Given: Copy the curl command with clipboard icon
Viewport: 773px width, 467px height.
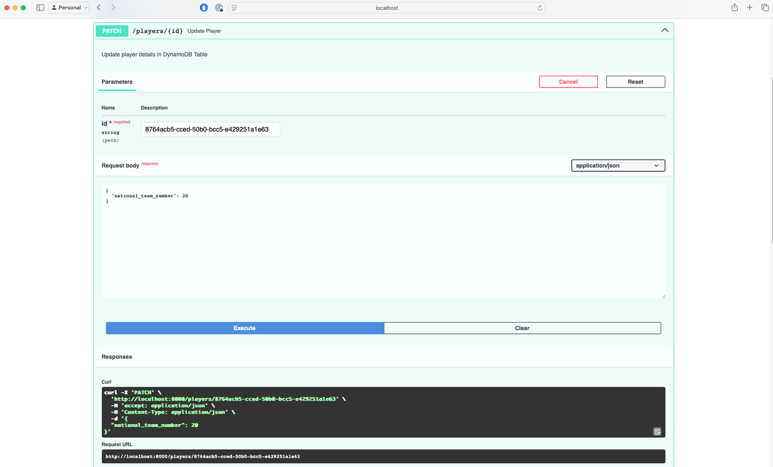Looking at the screenshot, I should [x=657, y=431].
